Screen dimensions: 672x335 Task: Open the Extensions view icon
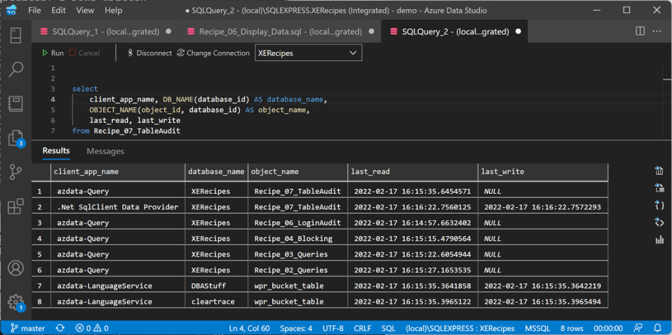tap(16, 207)
